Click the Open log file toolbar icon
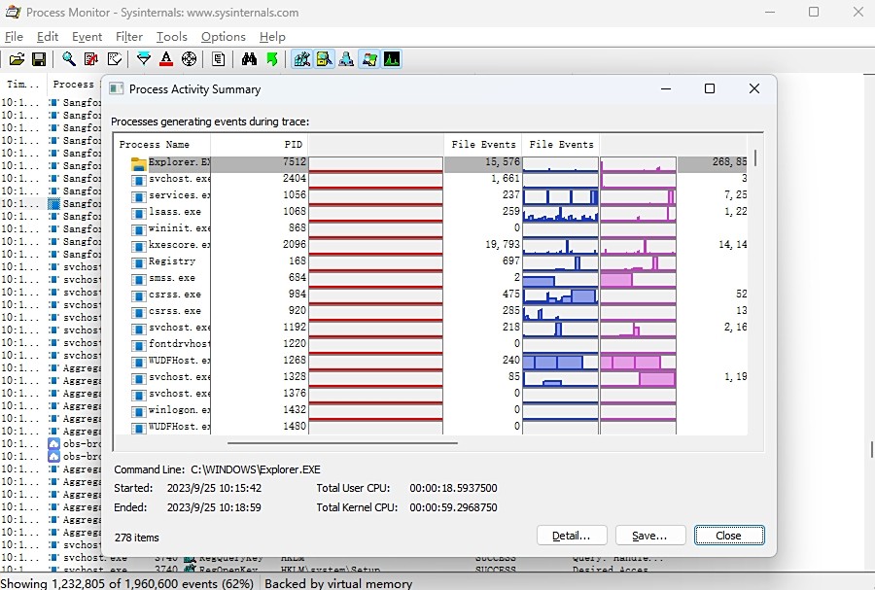875x590 pixels. 17,59
